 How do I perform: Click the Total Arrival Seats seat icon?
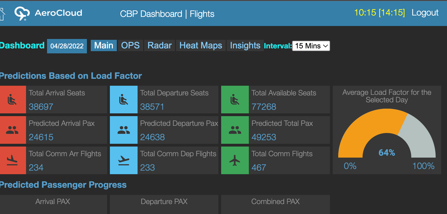(x=12, y=100)
